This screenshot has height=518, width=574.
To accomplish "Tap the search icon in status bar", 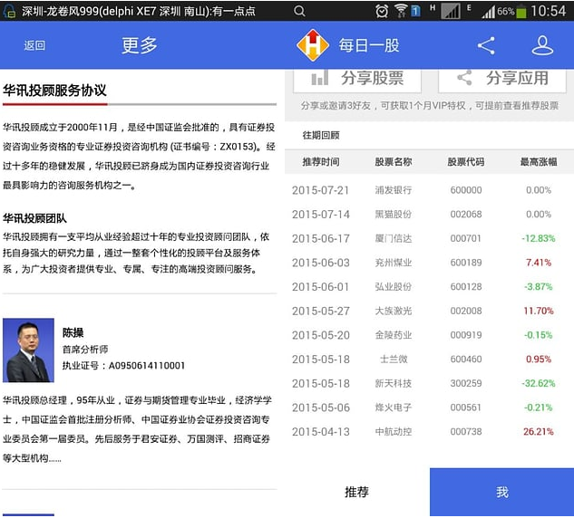I will click(299, 11).
